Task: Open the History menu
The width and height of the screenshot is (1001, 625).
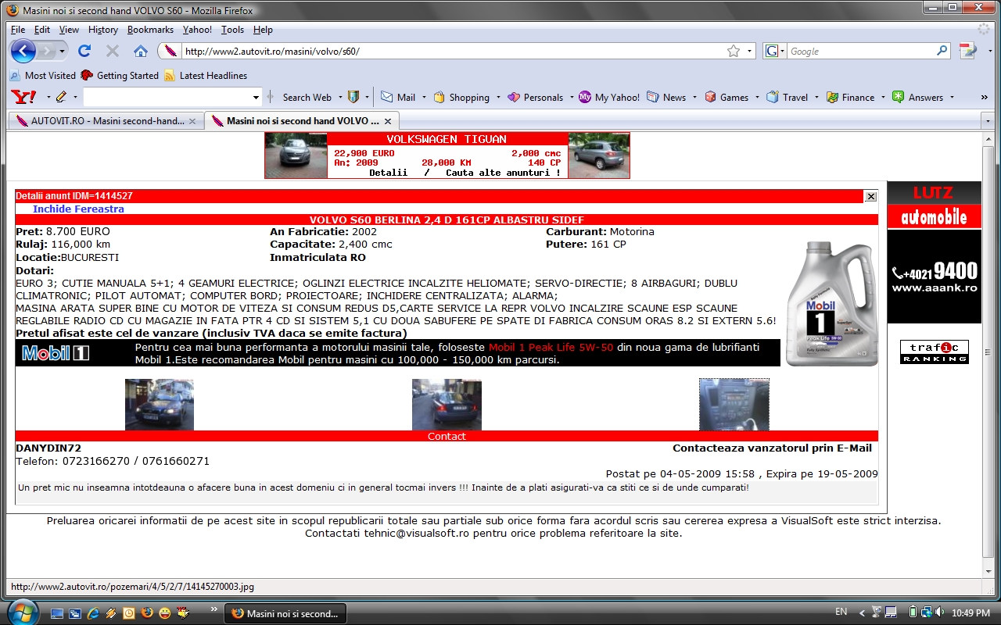Action: [x=103, y=30]
